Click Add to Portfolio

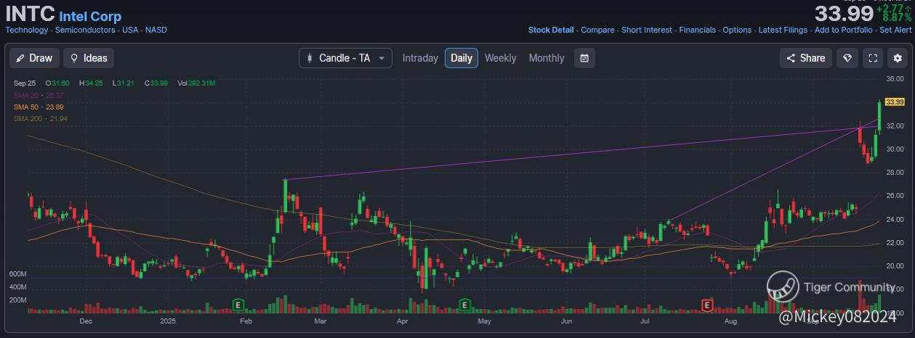point(844,30)
